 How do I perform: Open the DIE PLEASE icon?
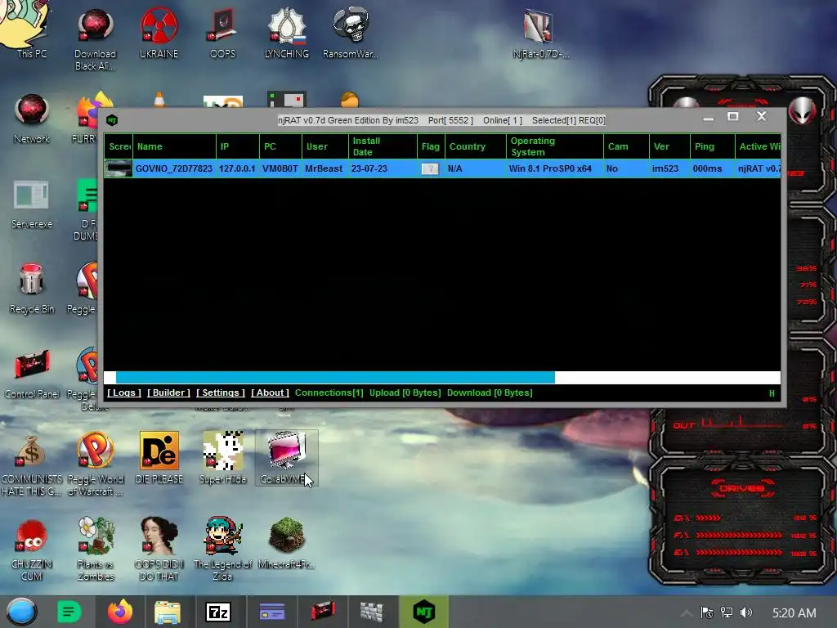tap(159, 458)
